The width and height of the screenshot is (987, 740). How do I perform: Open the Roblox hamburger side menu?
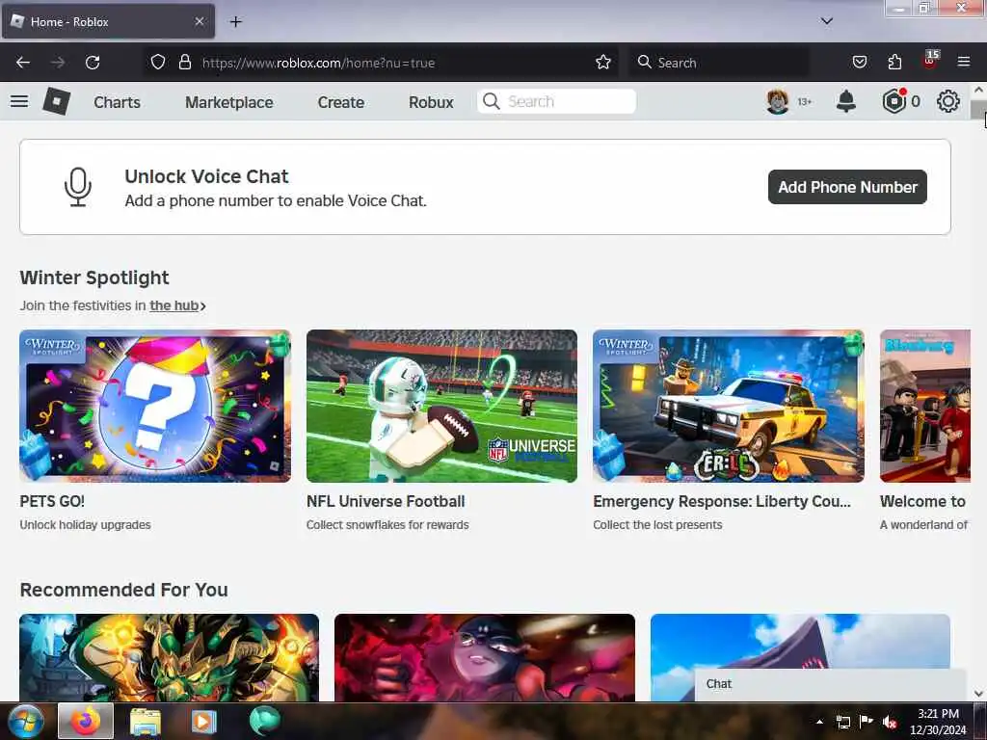pyautogui.click(x=19, y=101)
